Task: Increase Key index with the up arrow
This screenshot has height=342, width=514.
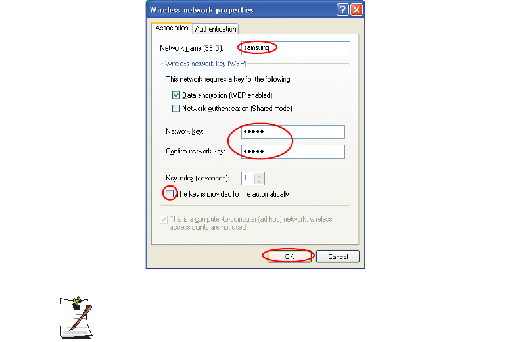Action: [259, 176]
